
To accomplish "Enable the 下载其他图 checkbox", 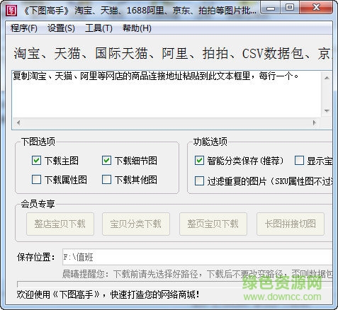I will coord(106,180).
